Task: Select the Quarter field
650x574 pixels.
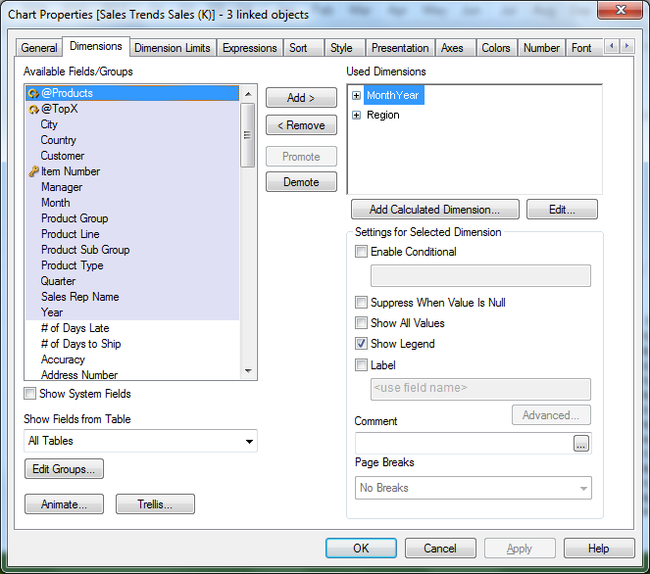Action: point(132,281)
